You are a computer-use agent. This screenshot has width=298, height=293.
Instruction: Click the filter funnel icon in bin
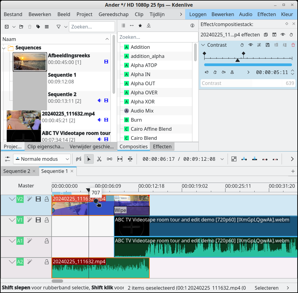pyautogui.click(x=59, y=27)
